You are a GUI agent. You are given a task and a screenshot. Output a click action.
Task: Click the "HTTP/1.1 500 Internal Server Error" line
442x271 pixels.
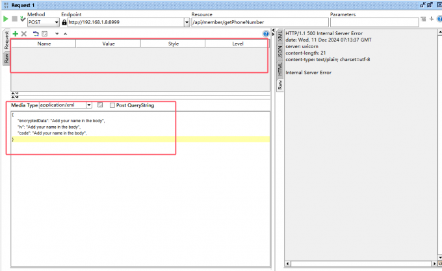[x=324, y=33]
